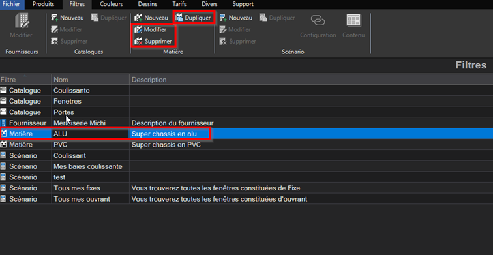The width and height of the screenshot is (493, 255).
Task: Click the Scénario Tous mes fixes icon
Action: pos(3,188)
